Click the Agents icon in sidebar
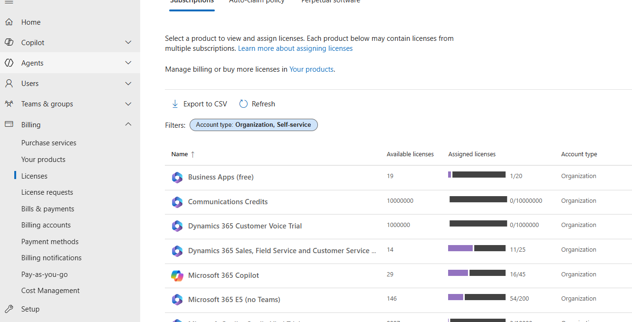Viewport: 632px width, 322px height. 9,63
